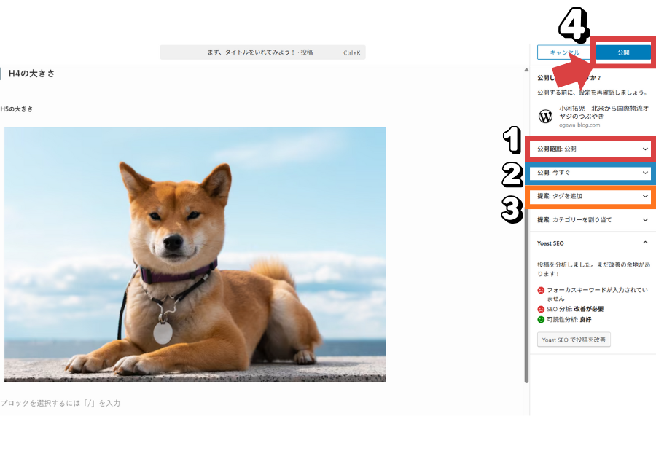The width and height of the screenshot is (656, 459).
Task: Click the site name 小河拓児 北米から国際物流
Action: [x=604, y=112]
